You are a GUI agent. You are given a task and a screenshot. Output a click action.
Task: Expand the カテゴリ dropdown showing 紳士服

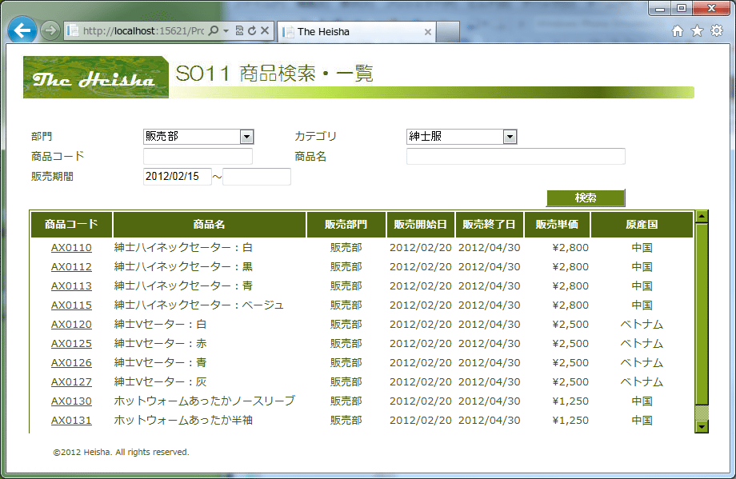click(x=510, y=137)
